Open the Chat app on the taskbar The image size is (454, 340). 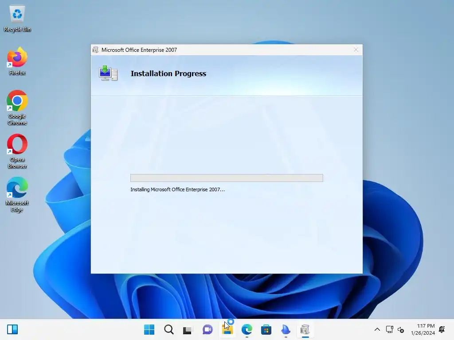[x=207, y=329]
